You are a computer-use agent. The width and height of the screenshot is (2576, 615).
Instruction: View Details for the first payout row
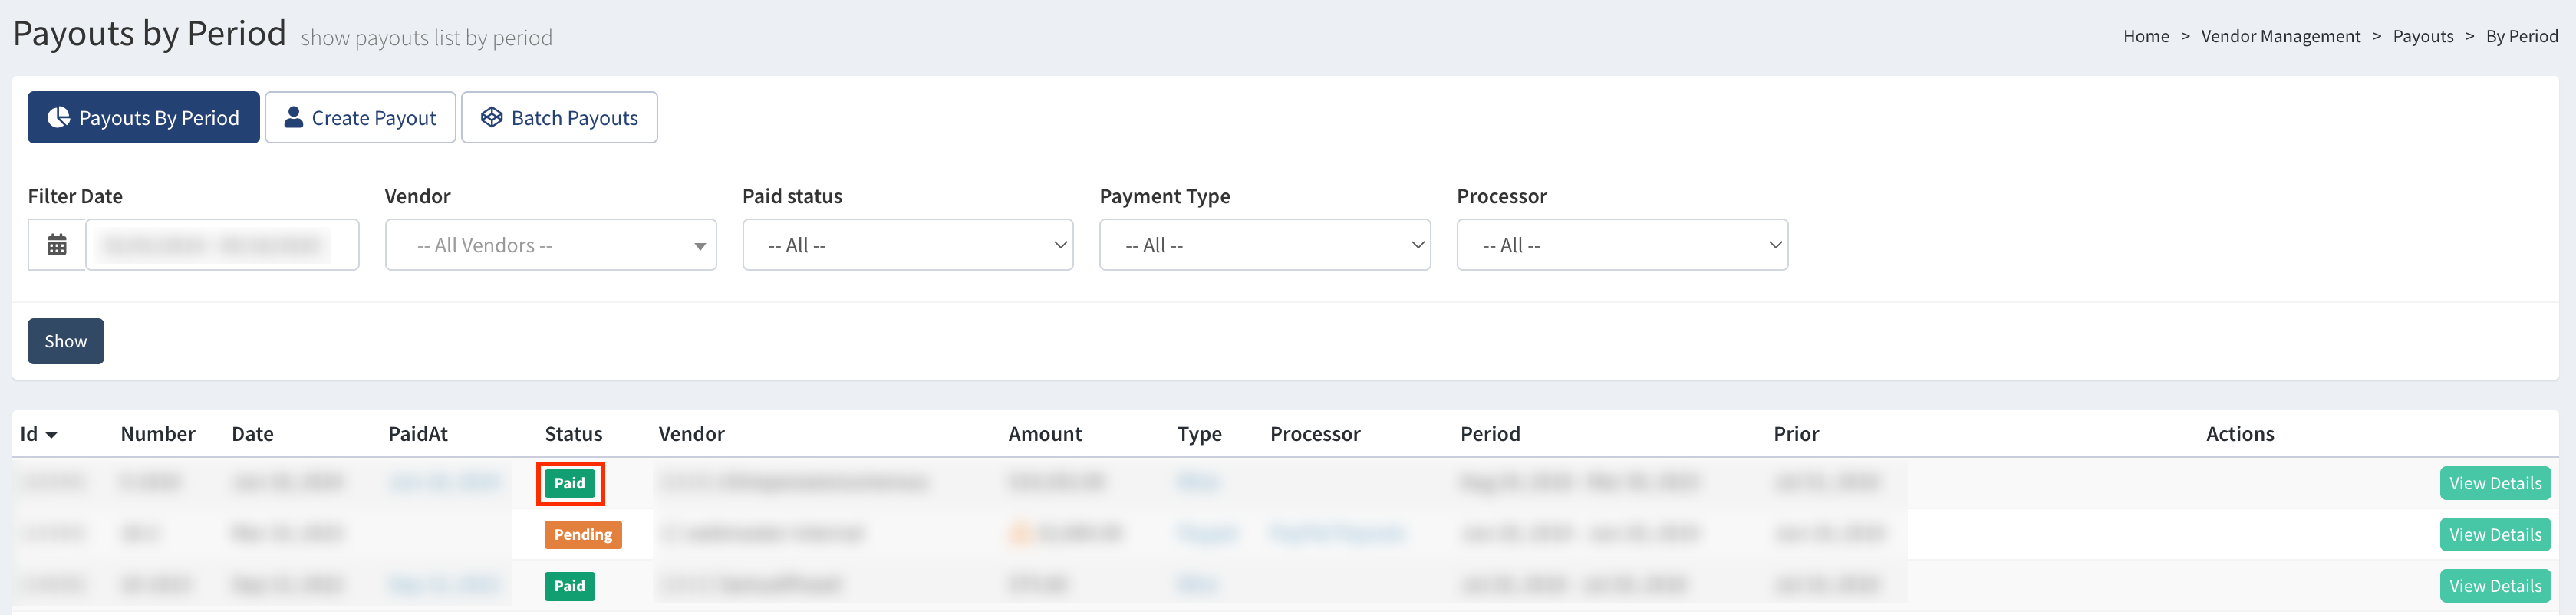click(2494, 484)
